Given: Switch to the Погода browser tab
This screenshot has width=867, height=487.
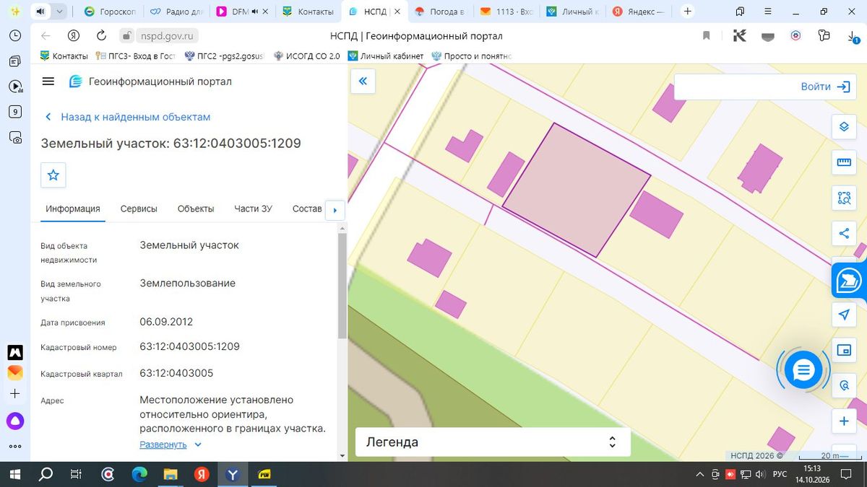Looking at the screenshot, I should click(440, 12).
